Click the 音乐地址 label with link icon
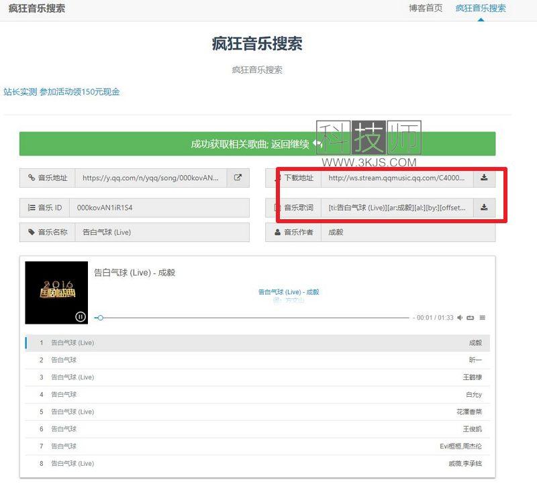This screenshot has width=537, height=494. click(47, 178)
